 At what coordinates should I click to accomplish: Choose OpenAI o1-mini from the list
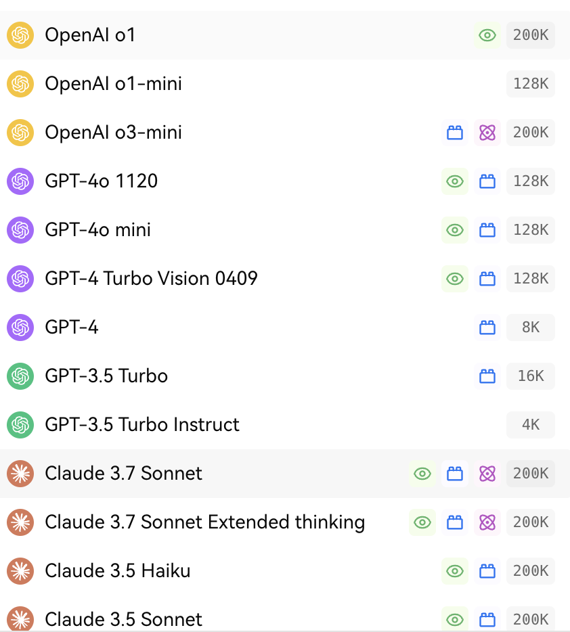pyautogui.click(x=285, y=84)
